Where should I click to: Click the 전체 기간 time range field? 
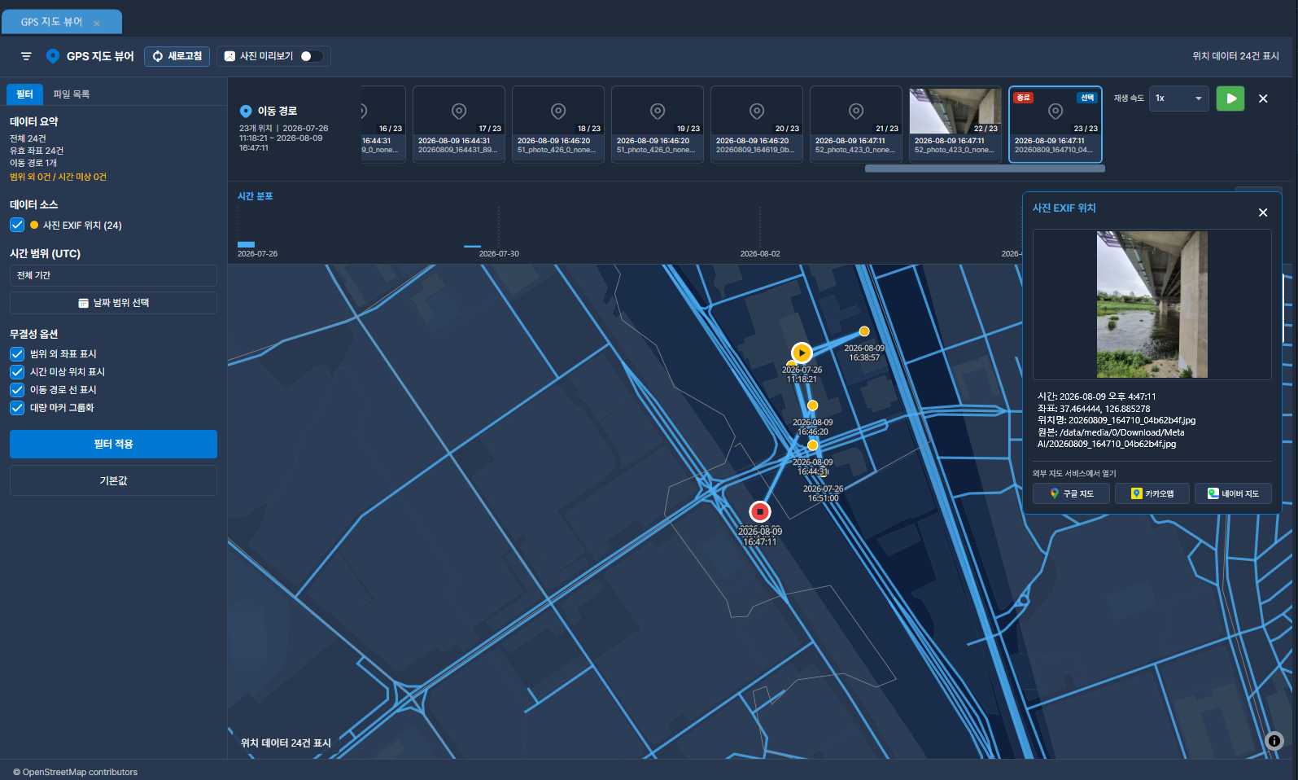pyautogui.click(x=113, y=275)
